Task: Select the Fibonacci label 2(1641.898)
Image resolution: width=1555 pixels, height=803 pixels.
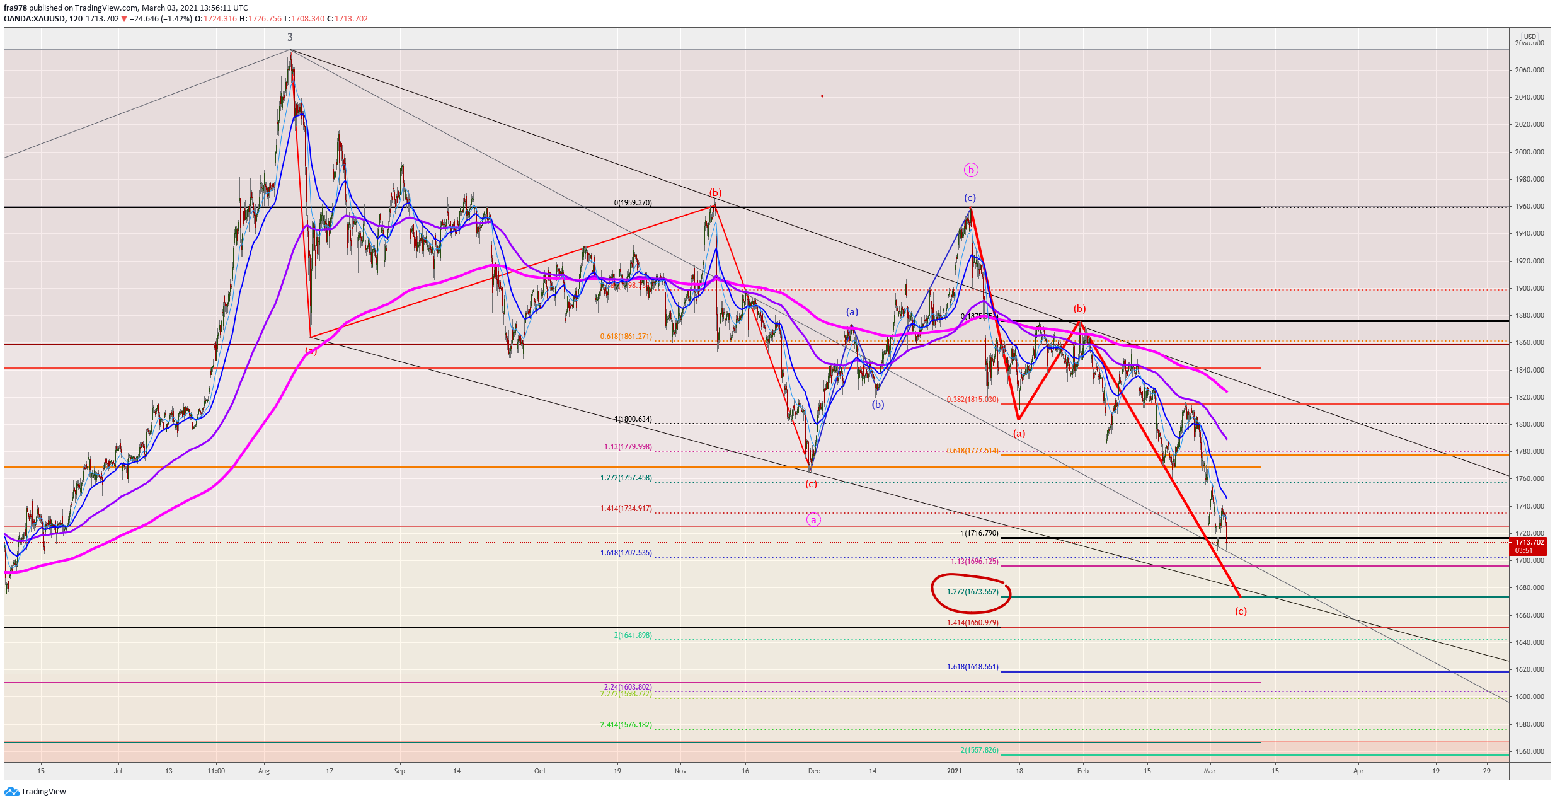Action: tap(633, 635)
